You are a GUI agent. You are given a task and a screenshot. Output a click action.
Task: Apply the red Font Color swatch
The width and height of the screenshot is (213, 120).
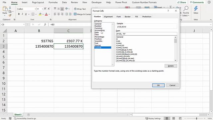point(46,14)
